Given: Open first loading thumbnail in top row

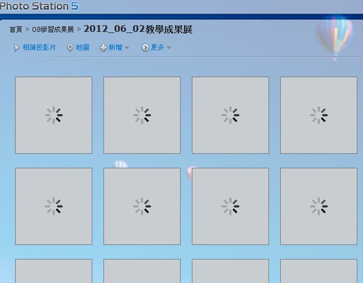Looking at the screenshot, I should pyautogui.click(x=54, y=115).
